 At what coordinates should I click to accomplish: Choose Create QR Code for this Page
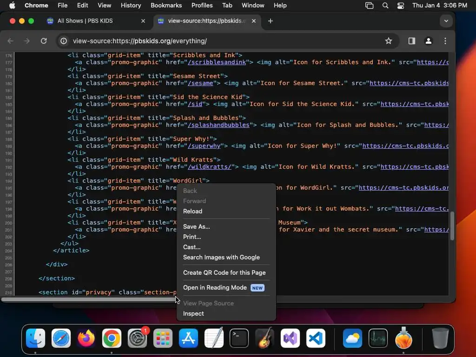tap(224, 272)
